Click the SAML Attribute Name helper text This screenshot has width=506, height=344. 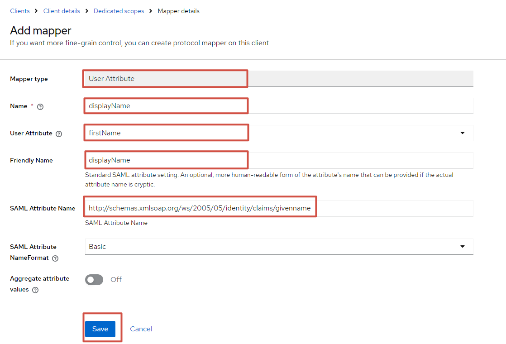tap(116, 223)
